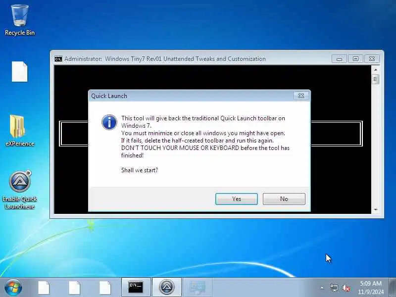Close the Quick Launch dialog
The height and width of the screenshot is (297, 396).
click(301, 96)
